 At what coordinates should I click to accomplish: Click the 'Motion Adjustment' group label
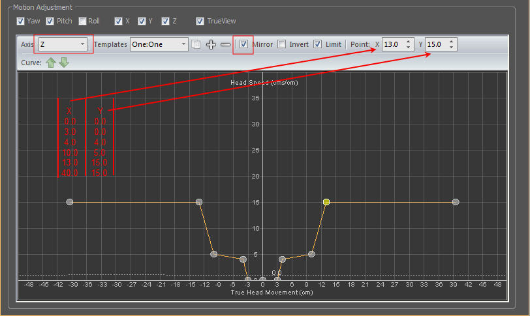coord(42,7)
